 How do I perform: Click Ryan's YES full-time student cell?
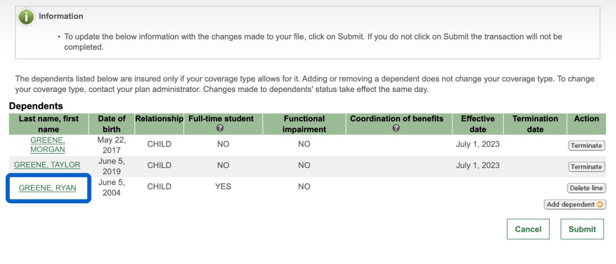(223, 186)
